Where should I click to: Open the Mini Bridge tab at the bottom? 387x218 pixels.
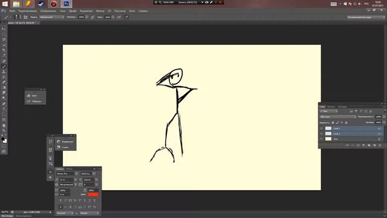point(7,216)
